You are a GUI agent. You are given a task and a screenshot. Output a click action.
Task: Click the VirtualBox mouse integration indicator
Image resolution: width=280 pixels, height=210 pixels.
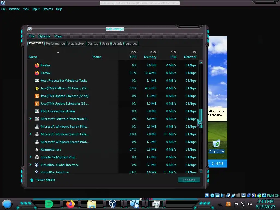(x=259, y=195)
